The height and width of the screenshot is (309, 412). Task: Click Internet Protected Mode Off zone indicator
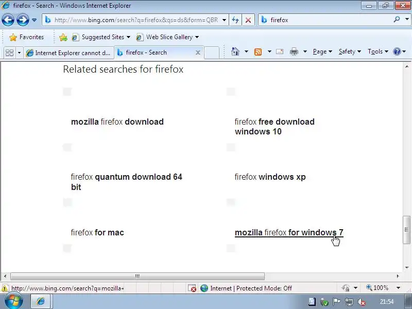[x=246, y=288]
